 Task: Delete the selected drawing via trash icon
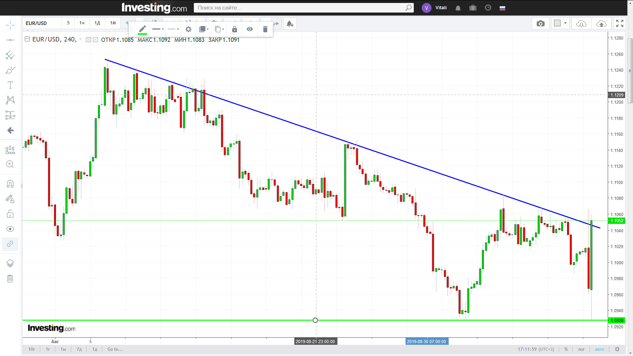point(265,29)
